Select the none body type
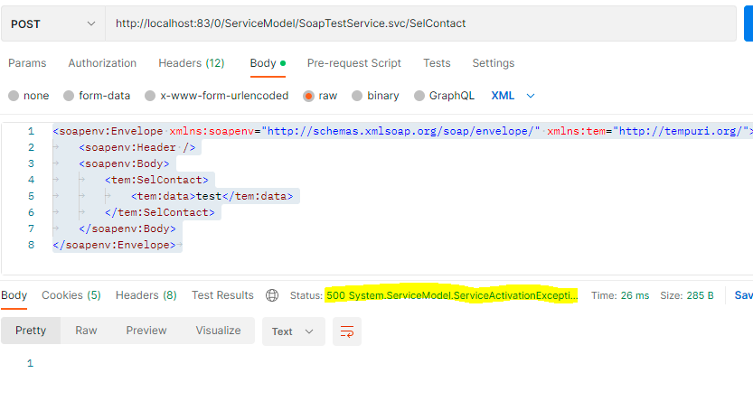 coord(29,96)
